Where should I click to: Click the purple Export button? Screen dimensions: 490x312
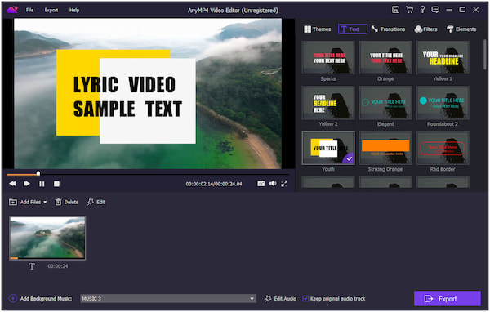click(448, 299)
